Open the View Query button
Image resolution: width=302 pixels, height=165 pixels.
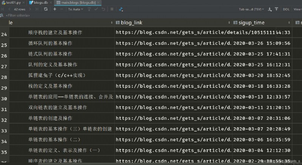297,9
